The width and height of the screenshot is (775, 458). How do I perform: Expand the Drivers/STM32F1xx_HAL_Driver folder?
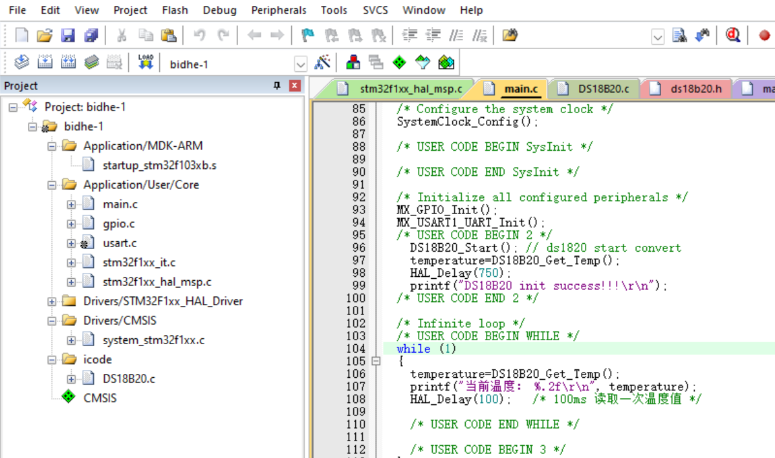52,301
